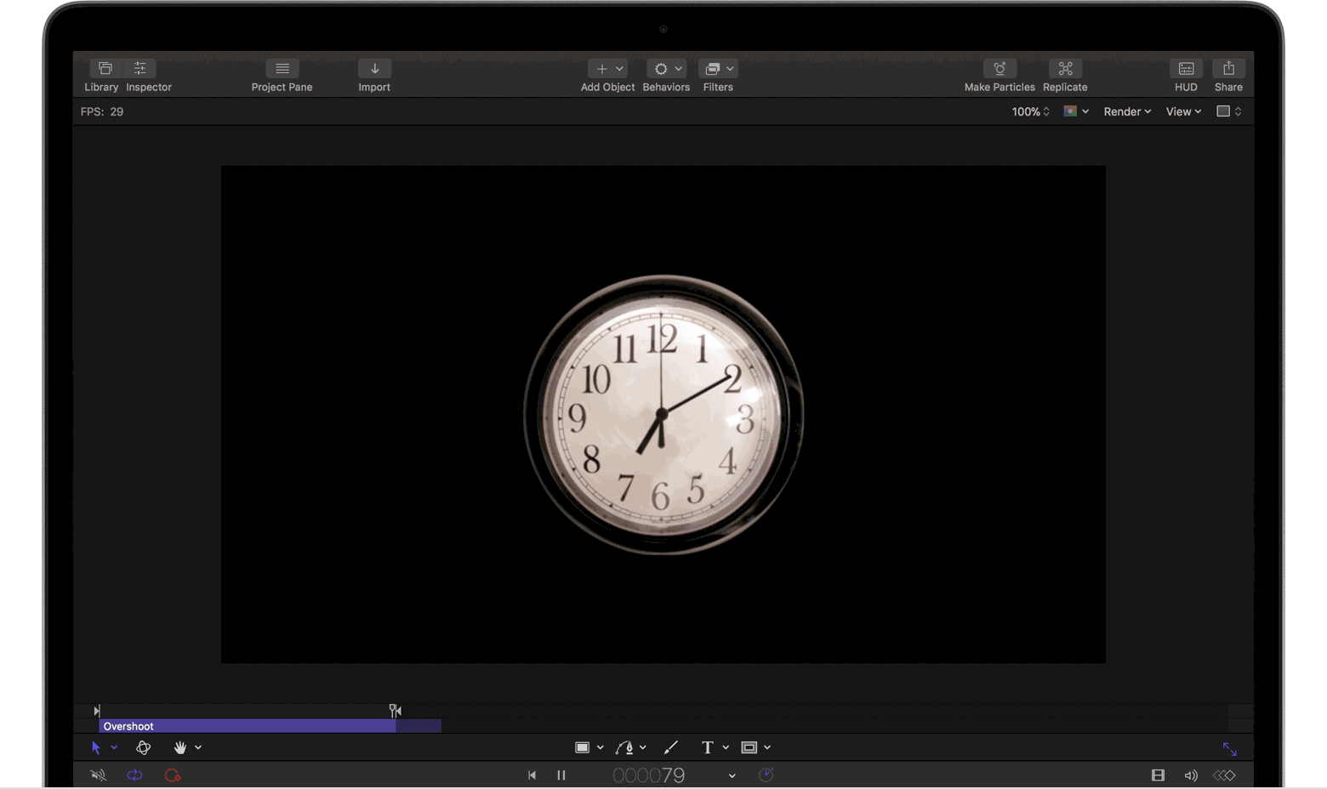
Task: Open the Inspector panel
Action: click(x=140, y=69)
